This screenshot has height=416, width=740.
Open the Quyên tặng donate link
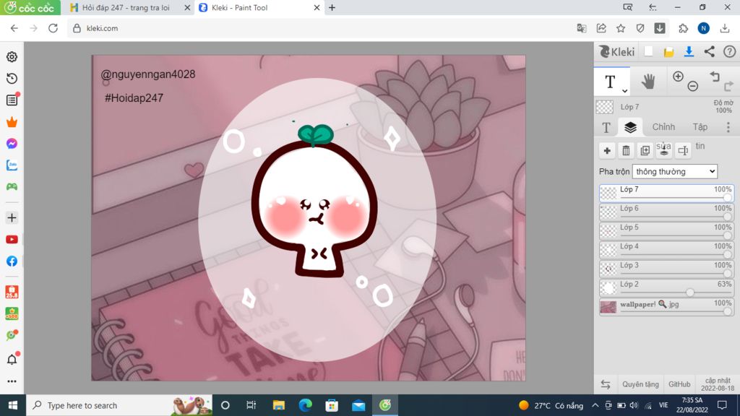coord(640,384)
